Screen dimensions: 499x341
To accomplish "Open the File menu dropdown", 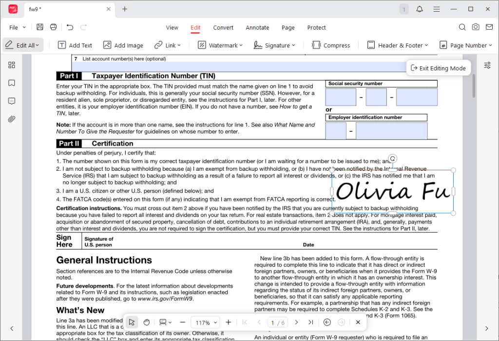I will [18, 27].
